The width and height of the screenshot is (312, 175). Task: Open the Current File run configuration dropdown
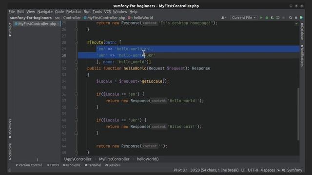pos(244,17)
